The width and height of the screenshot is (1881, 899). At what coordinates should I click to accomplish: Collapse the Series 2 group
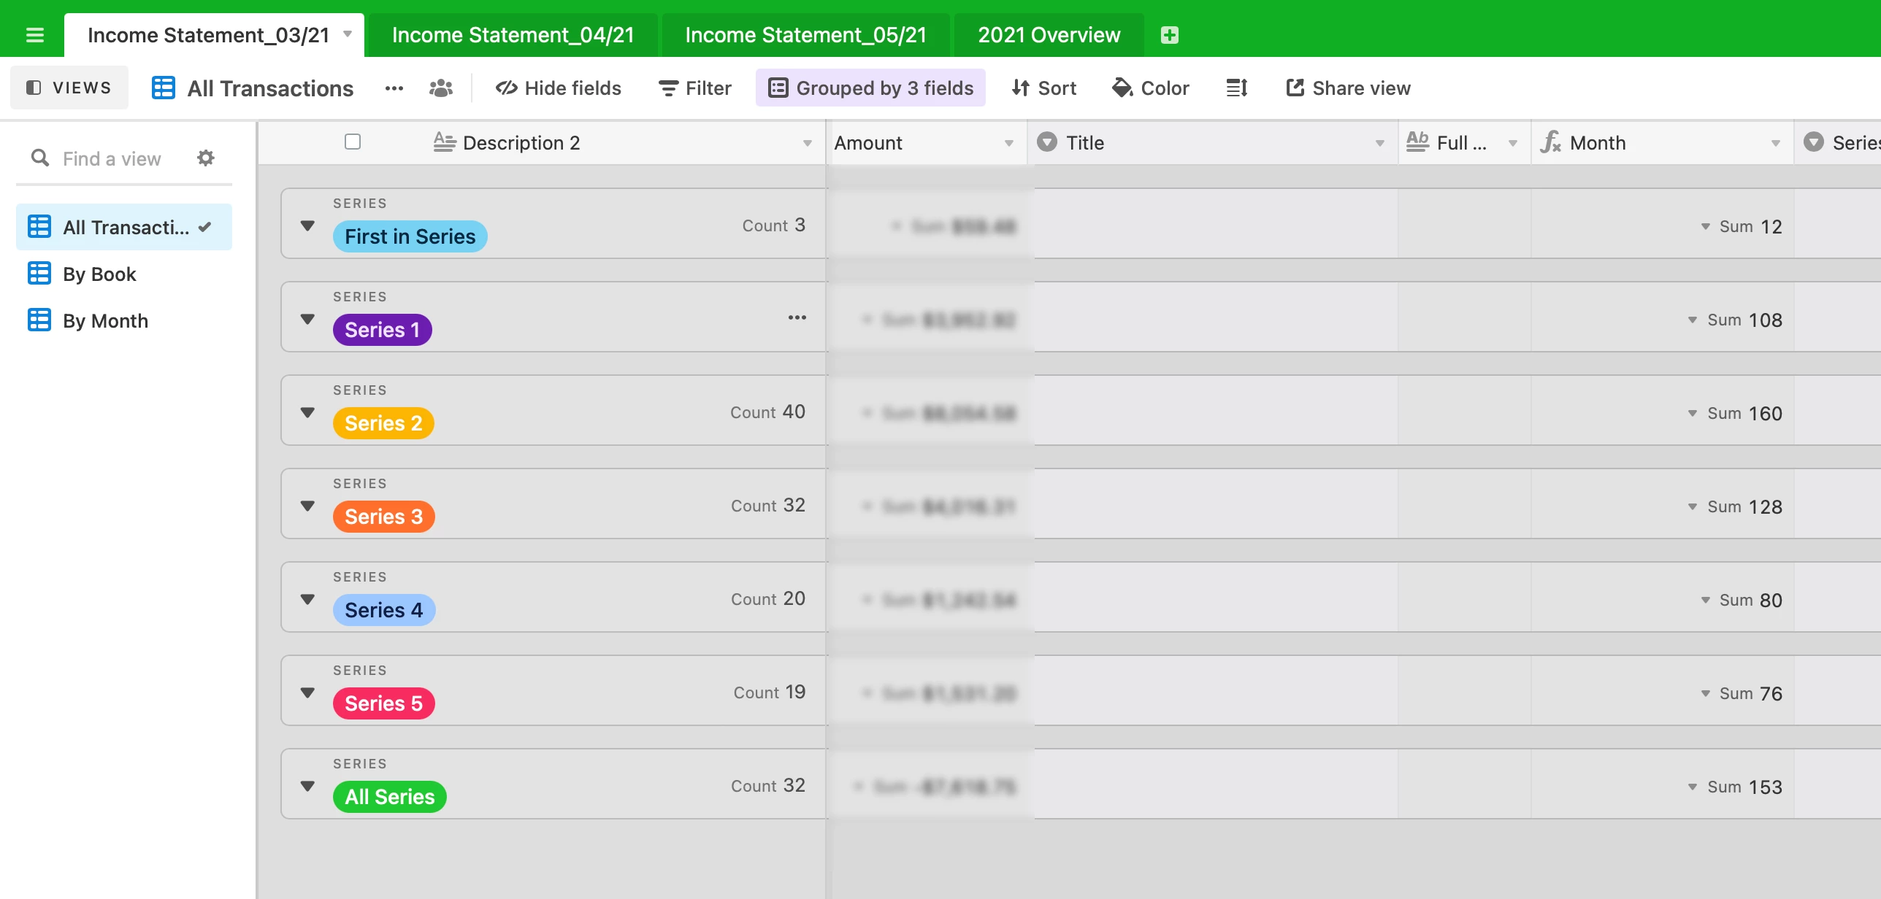[307, 412]
